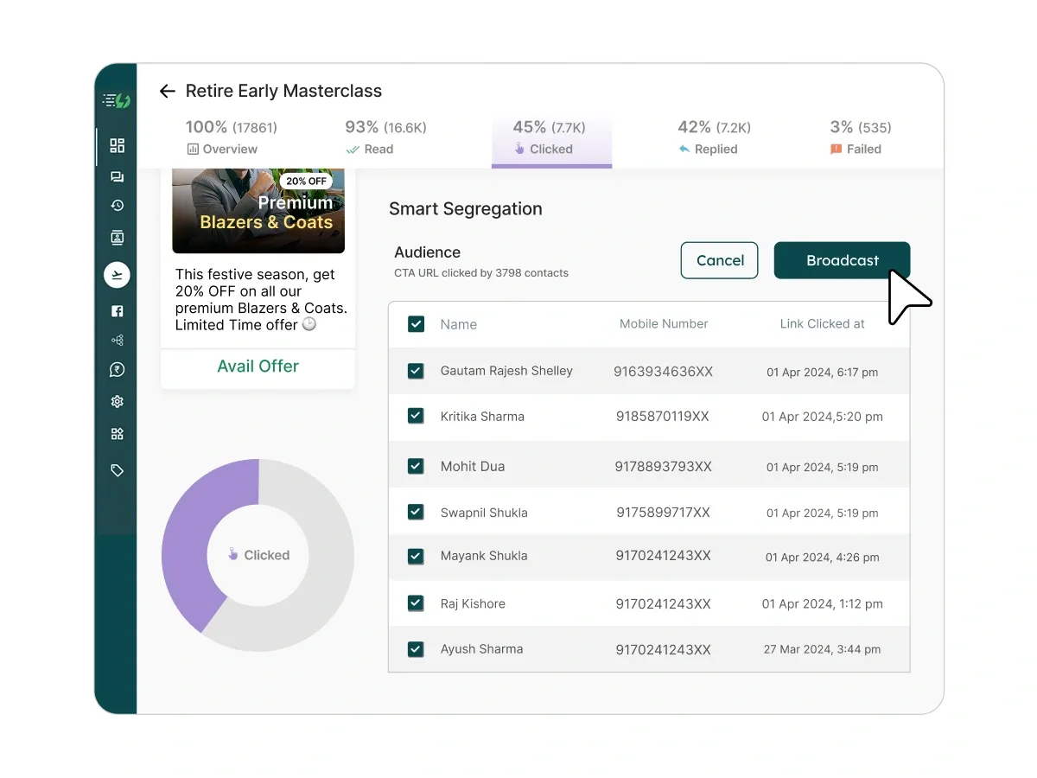Click the Broadcast button
This screenshot has height=778, width=1037.
coord(842,260)
